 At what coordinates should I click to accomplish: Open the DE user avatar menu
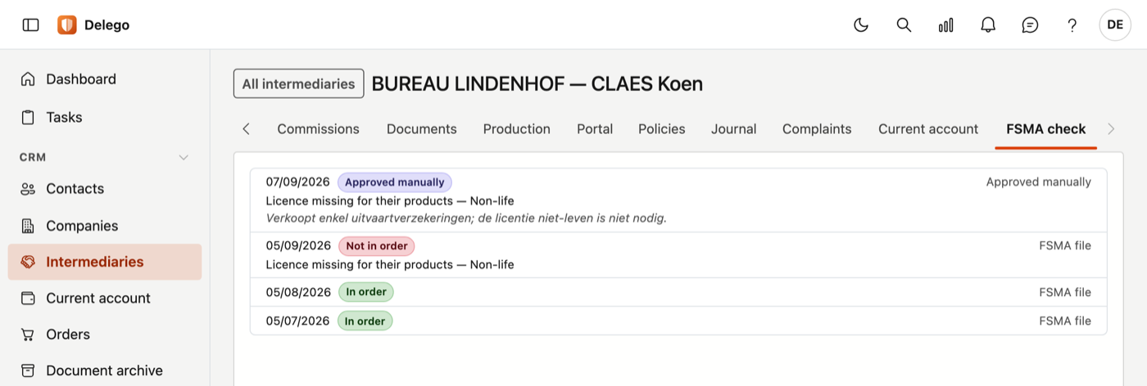(1115, 25)
